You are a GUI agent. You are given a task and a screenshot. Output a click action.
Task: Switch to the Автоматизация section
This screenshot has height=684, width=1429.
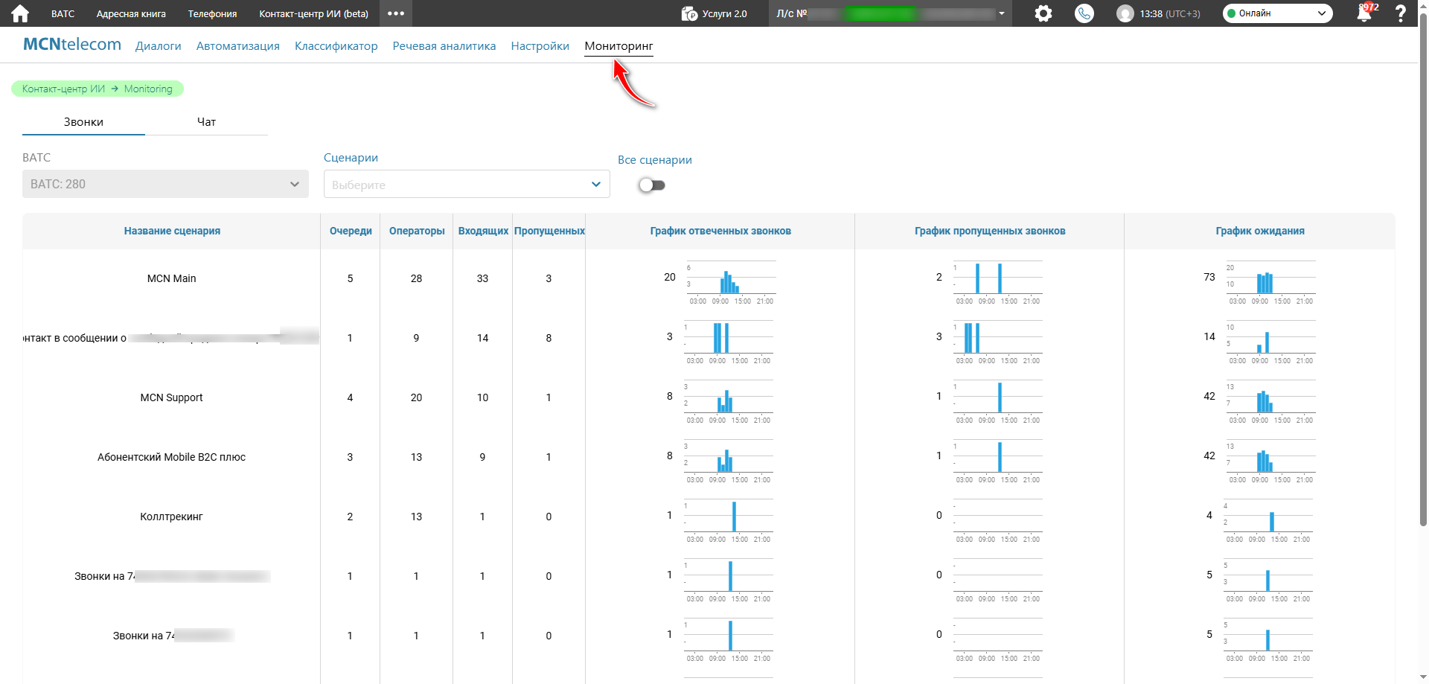(x=238, y=46)
